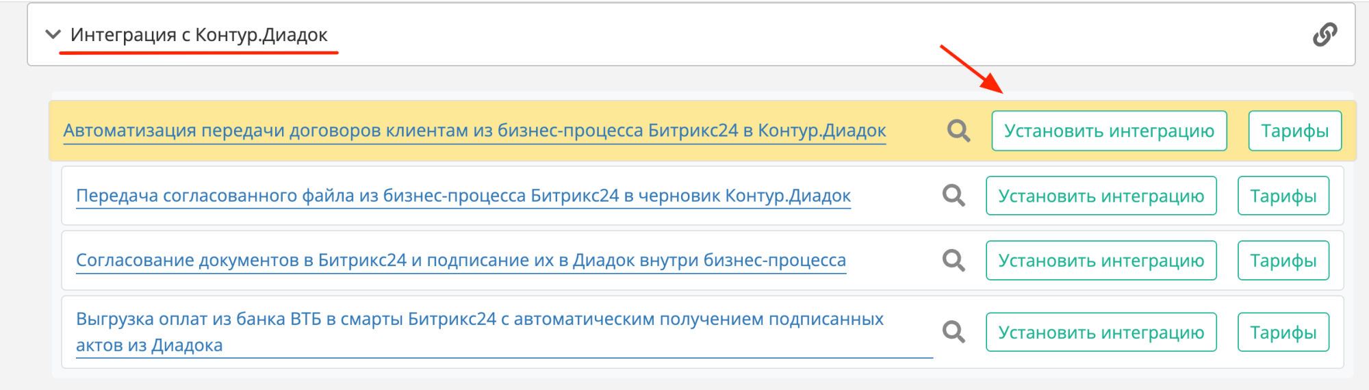Viewport: 1369px width, 390px height.
Task: Collapse the Интеграция с Контур.Диадок section chevron
Action: tap(53, 34)
